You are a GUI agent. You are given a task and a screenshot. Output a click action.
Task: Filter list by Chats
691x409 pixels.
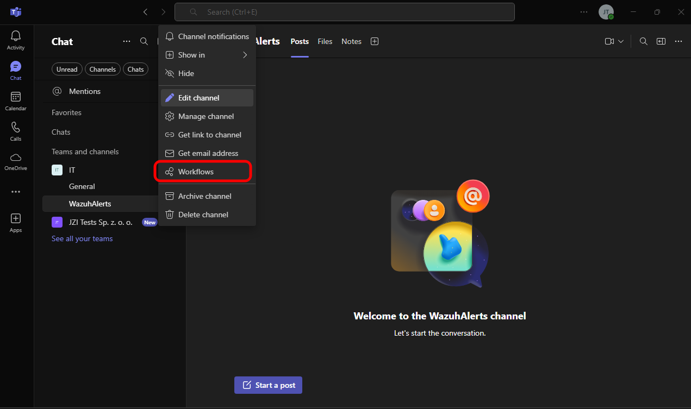click(x=136, y=70)
